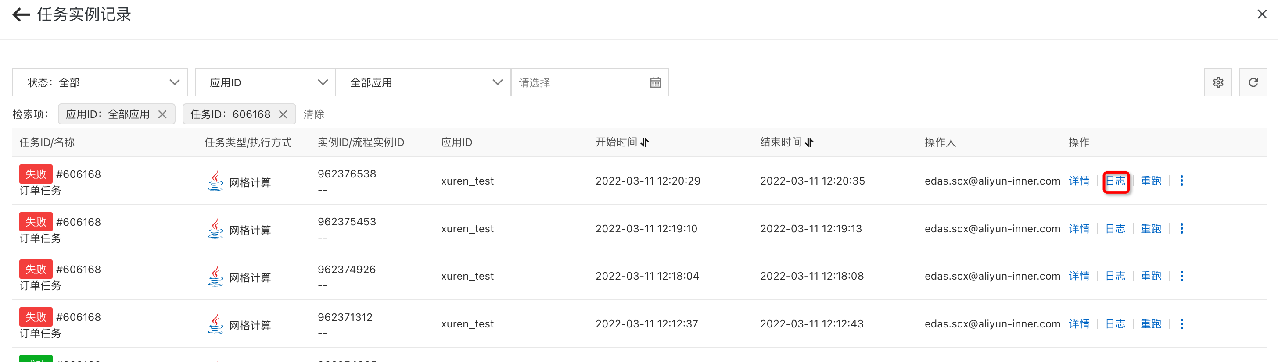The height and width of the screenshot is (362, 1278).
Task: Sort the list by 结束时间
Action: tap(809, 142)
